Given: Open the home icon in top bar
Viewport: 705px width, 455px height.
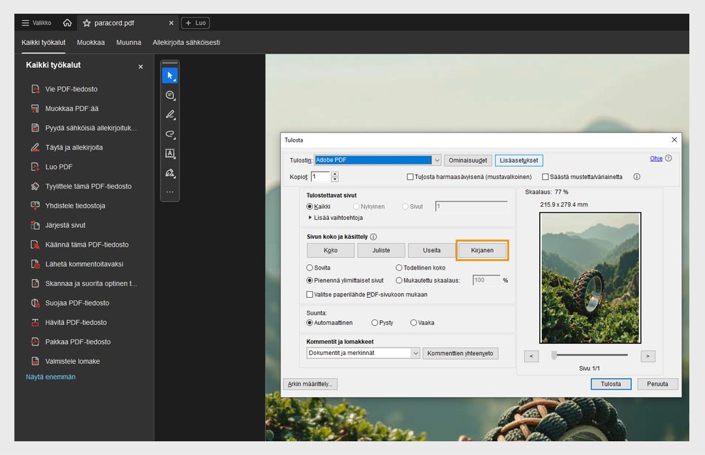Looking at the screenshot, I should coord(67,23).
